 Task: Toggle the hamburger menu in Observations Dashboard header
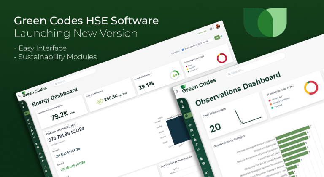click(x=177, y=91)
